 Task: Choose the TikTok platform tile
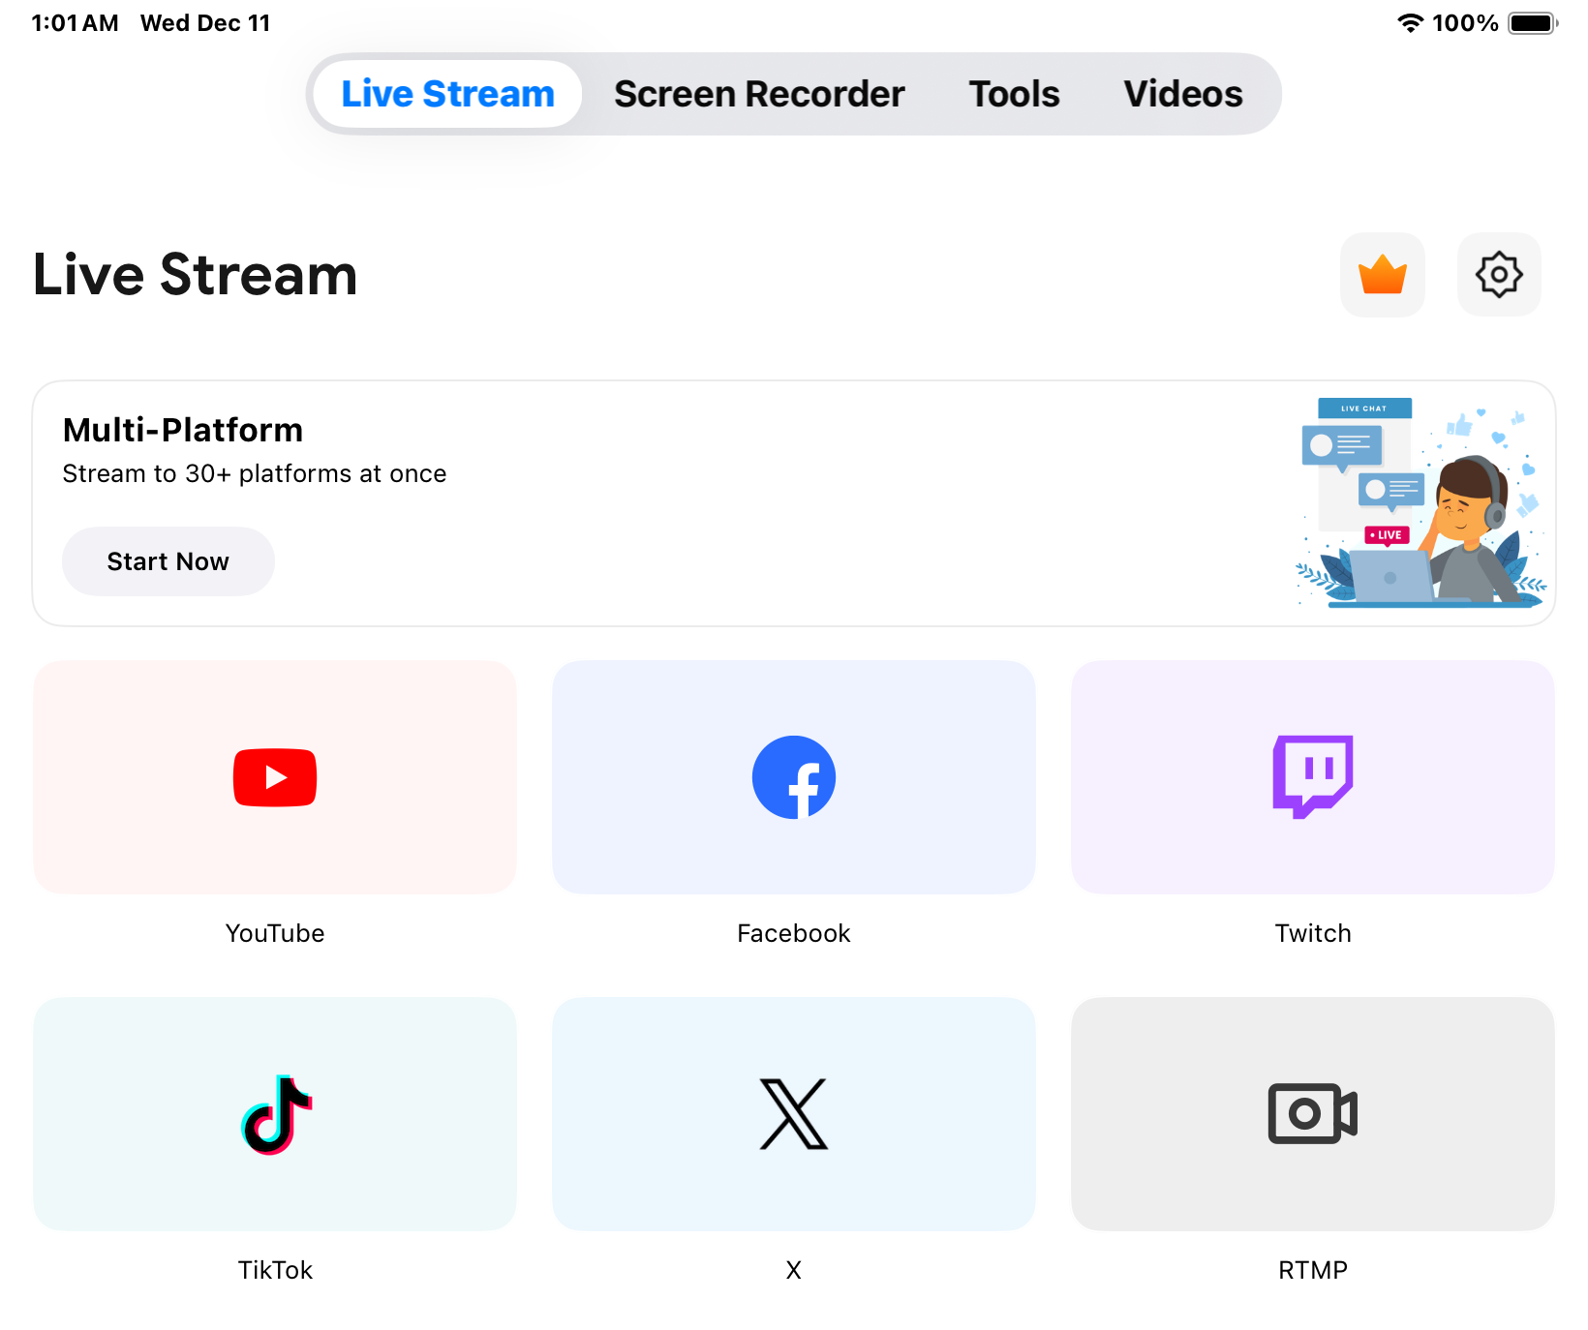point(275,1114)
